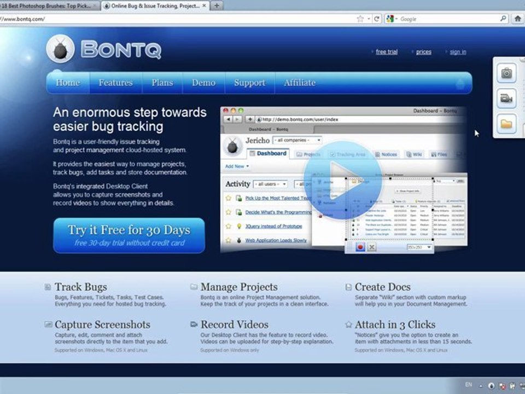Click the Attach in 3 Clicks heading

(x=395, y=325)
